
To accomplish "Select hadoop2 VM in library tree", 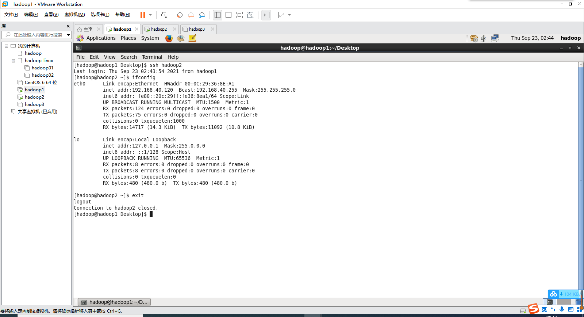I will (x=34, y=97).
